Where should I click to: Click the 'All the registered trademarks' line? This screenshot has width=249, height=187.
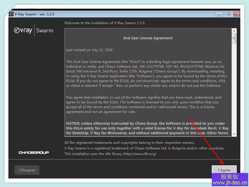pos(129,143)
